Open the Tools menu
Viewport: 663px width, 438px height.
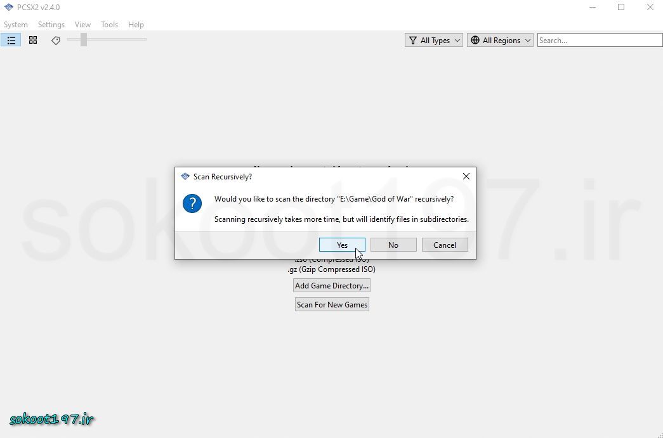tap(109, 25)
